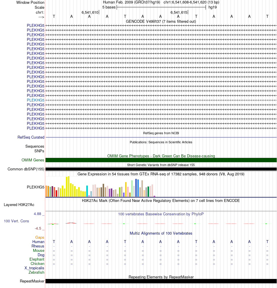Click the '5 bases' scale label

pos(109,7)
